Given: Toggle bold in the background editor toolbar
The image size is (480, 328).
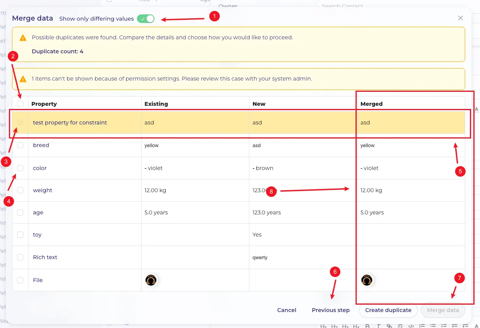Looking at the screenshot, I should click(367, 326).
